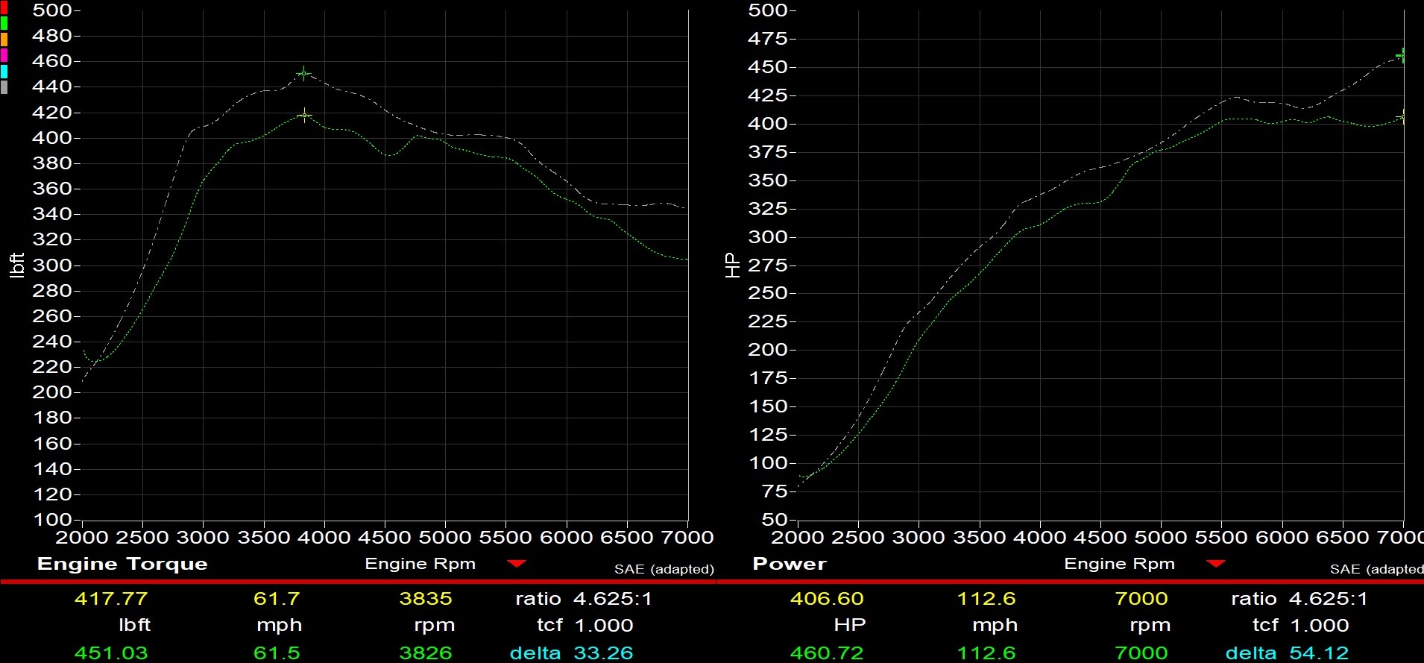Click Engine Rpm label under torque graph
Image resolution: width=1424 pixels, height=663 pixels.
click(420, 564)
